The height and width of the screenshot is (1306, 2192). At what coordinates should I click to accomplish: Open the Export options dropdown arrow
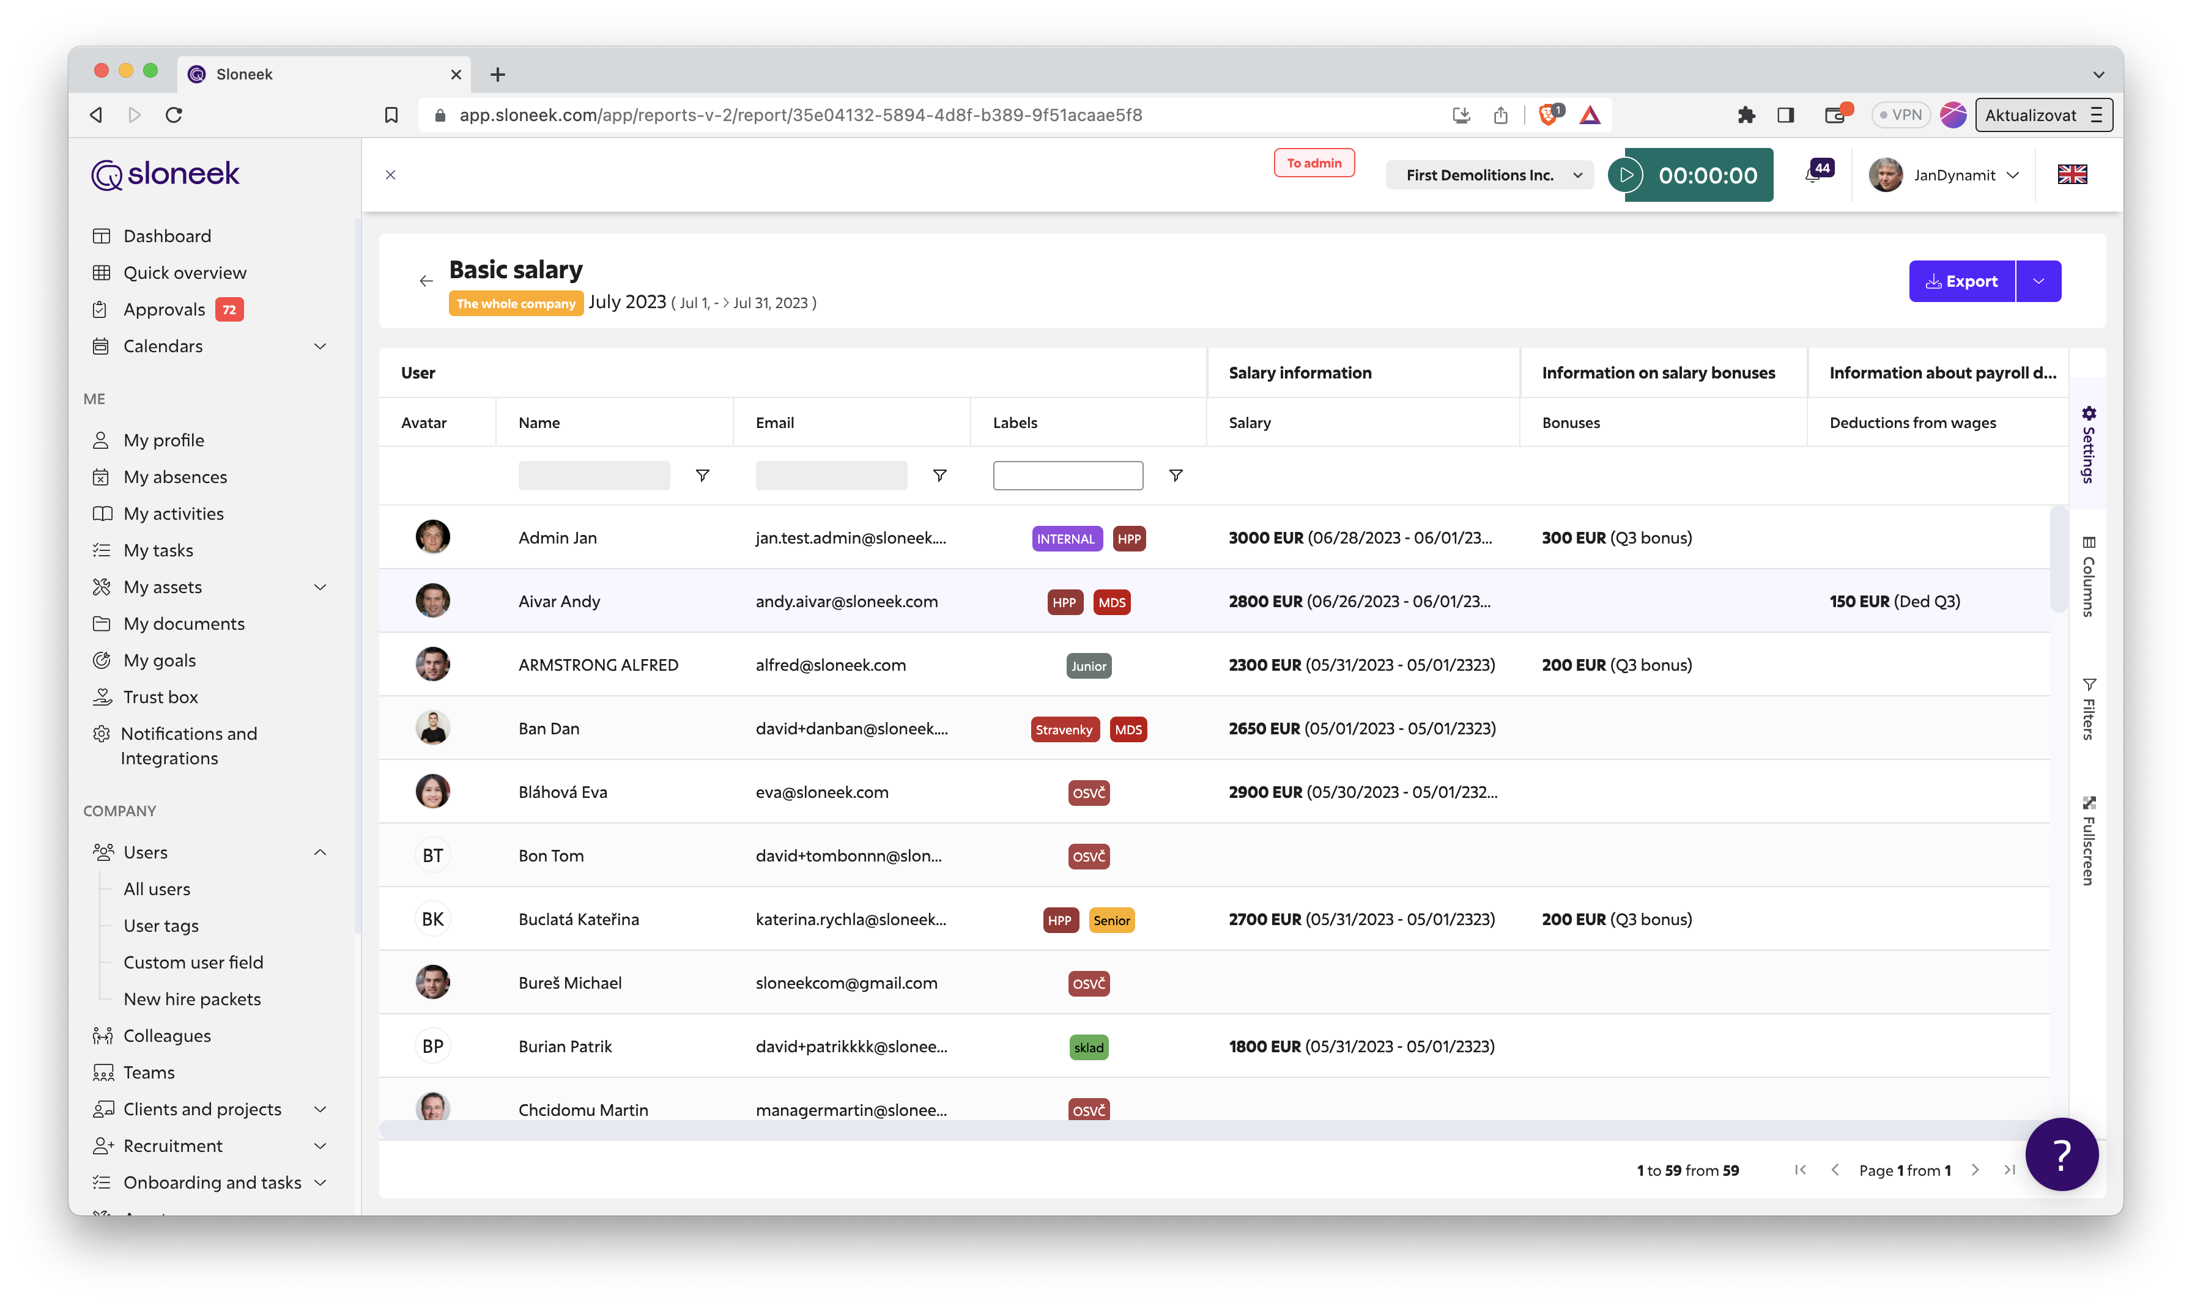(x=2039, y=282)
